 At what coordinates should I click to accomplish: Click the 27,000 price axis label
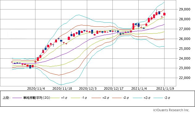coord(185,29)
